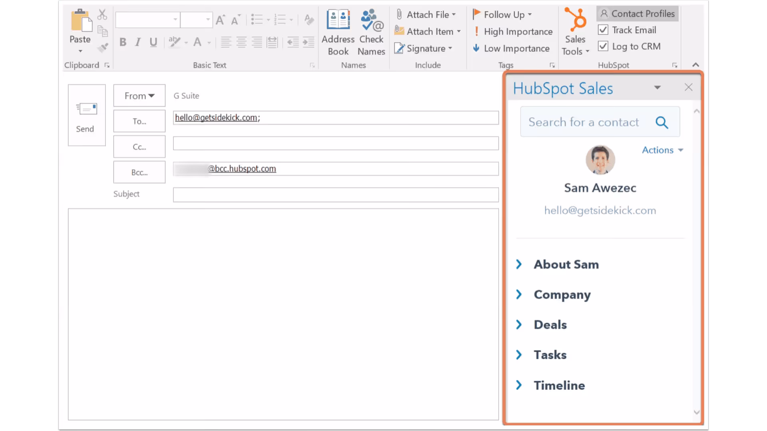Open the Actions dropdown for Sam Awezec

[663, 150]
